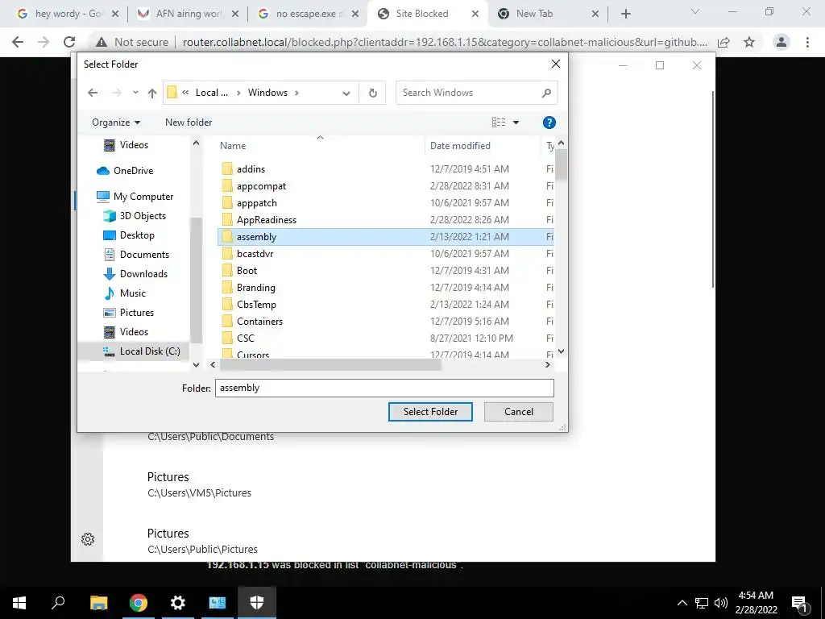Image resolution: width=825 pixels, height=619 pixels.
Task: Open the Organize menu
Action: click(116, 123)
